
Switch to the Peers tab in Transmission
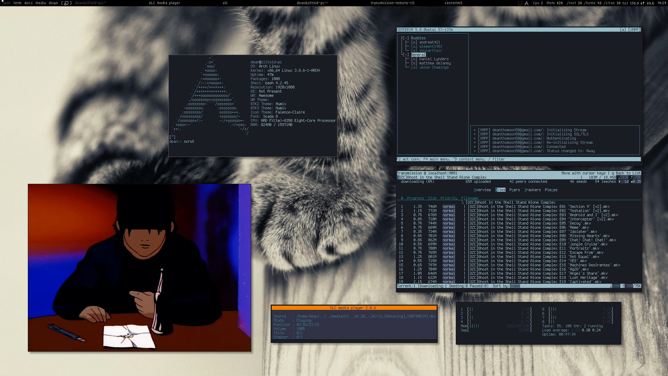514,190
